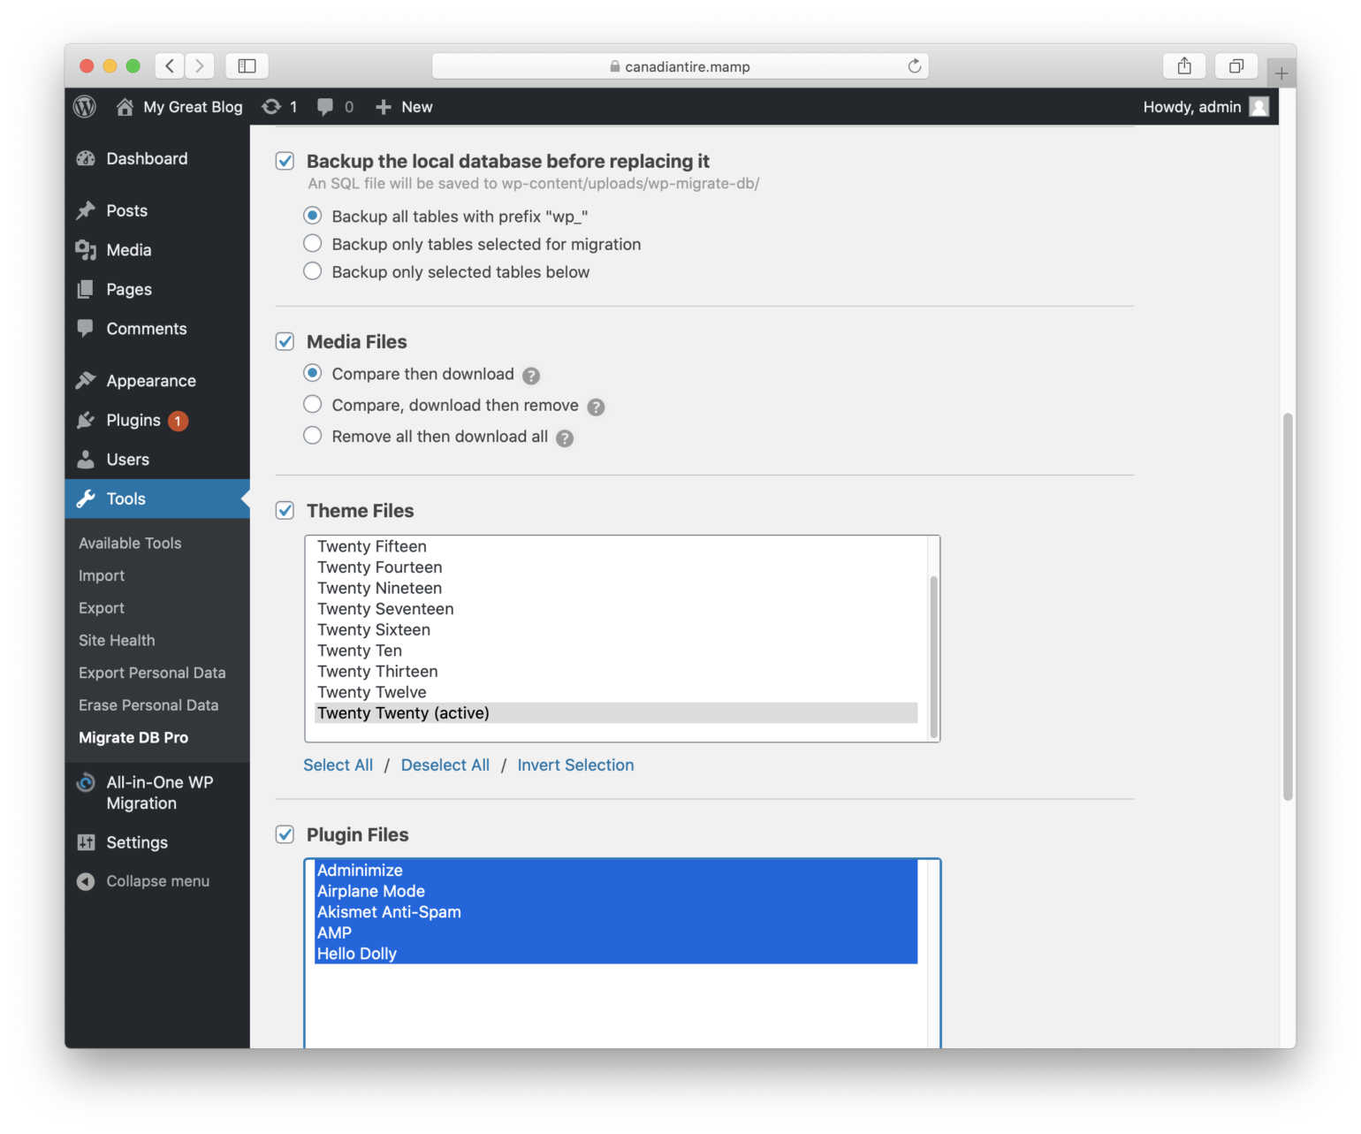Click the home icon for My Great Blog
Viewport: 1361px width, 1134px height.
[x=125, y=107]
